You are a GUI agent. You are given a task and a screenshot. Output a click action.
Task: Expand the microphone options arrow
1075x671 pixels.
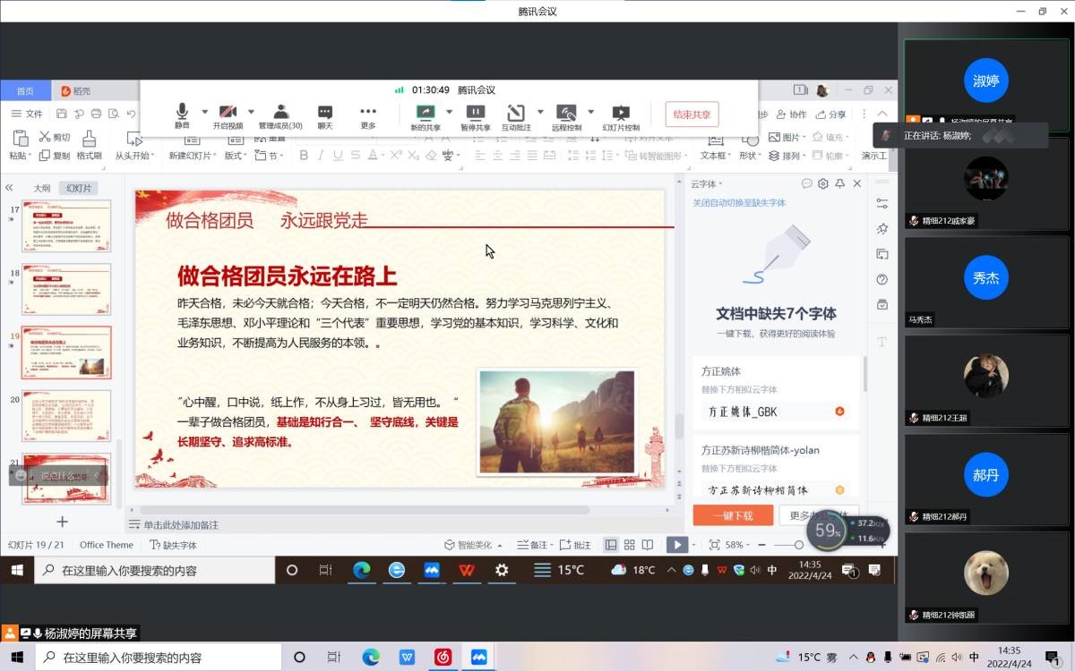coord(205,112)
